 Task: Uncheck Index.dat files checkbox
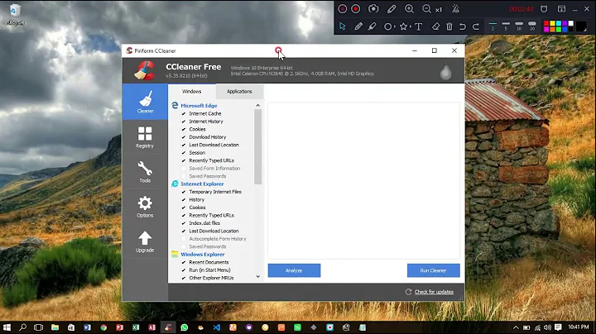184,223
